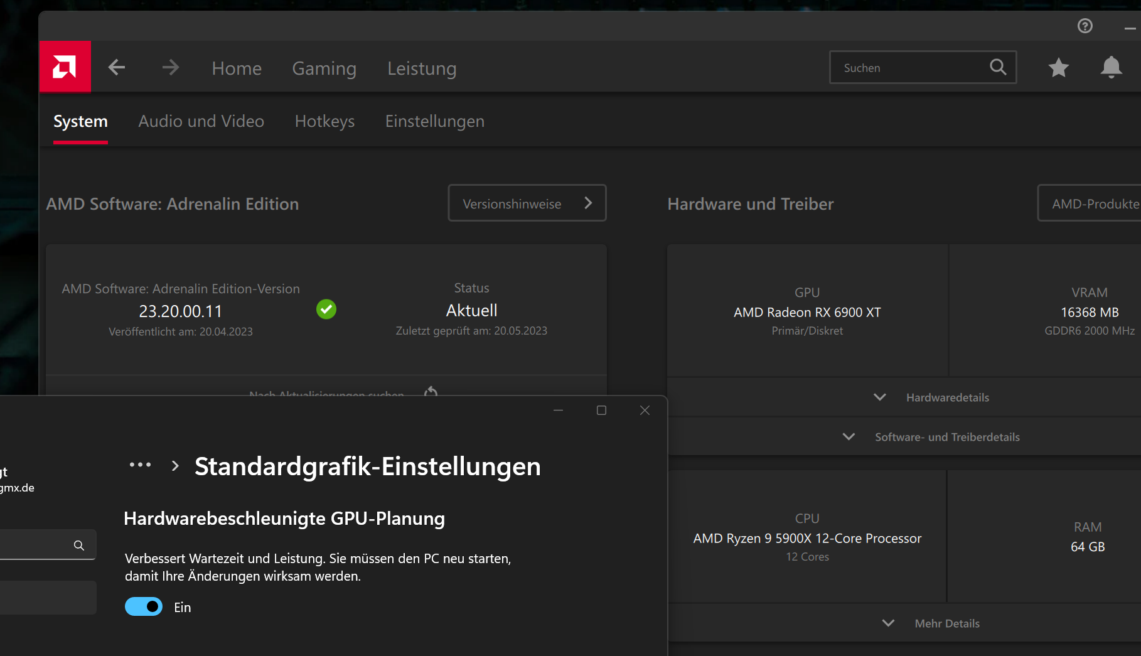Screen dimensions: 1141x656
Task: Click the 16368 MB VRAM value
Action: coord(1090,313)
